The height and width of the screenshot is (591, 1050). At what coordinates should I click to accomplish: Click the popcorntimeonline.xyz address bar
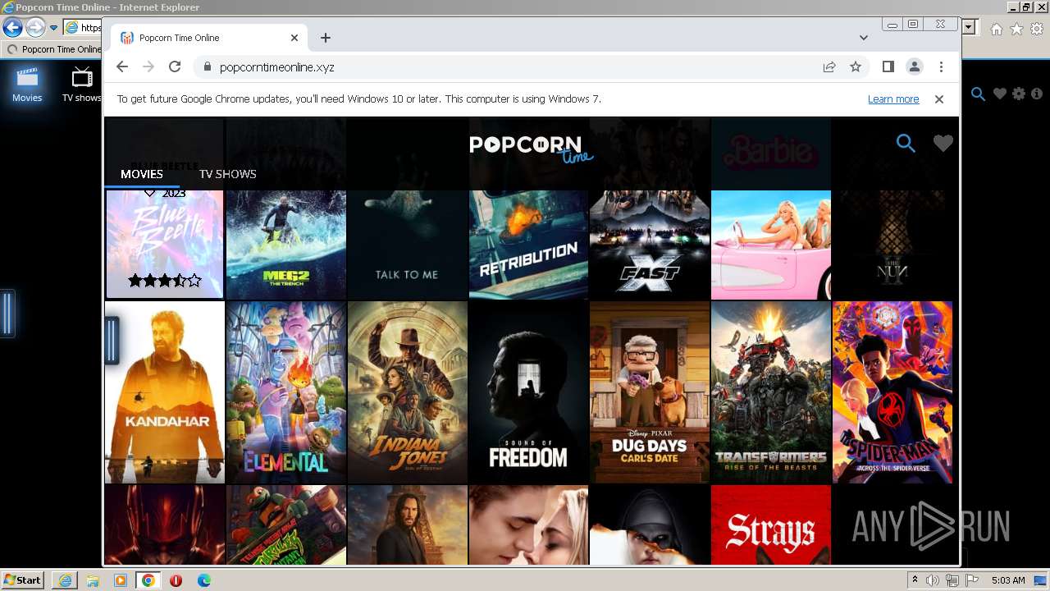509,67
